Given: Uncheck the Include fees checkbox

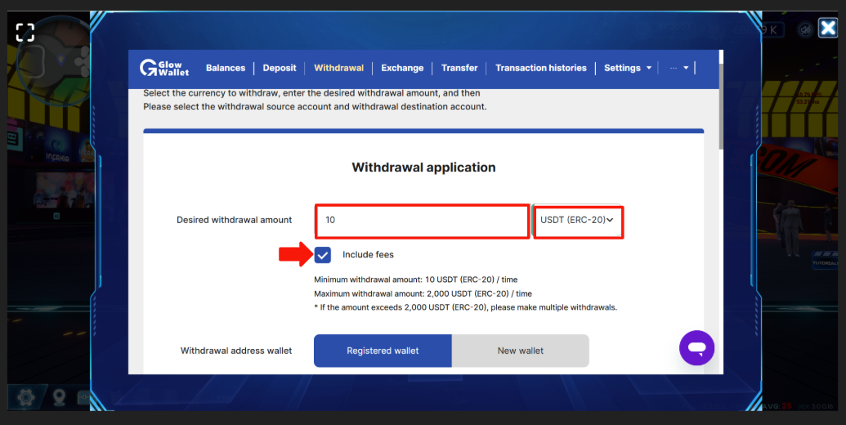Looking at the screenshot, I should tap(323, 255).
